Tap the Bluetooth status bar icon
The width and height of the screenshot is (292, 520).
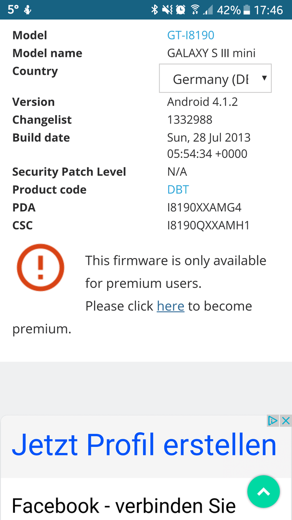point(155,10)
